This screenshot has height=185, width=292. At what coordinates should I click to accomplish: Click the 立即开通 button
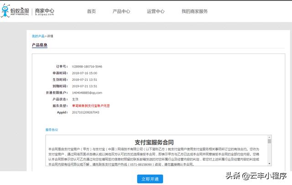pyautogui.click(x=150, y=179)
